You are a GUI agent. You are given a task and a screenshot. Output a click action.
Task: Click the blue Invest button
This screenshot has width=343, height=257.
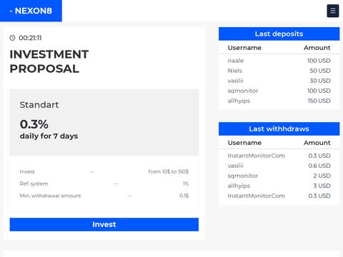[104, 224]
